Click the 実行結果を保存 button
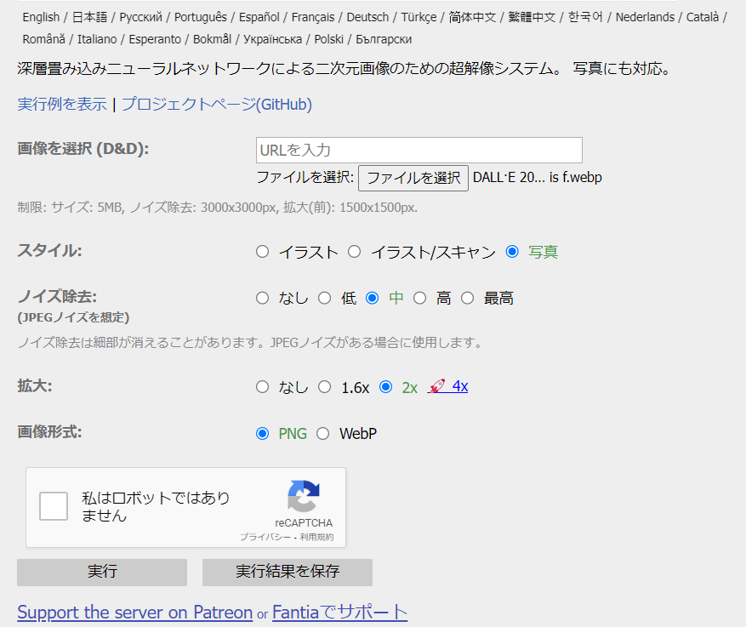 coord(287,572)
